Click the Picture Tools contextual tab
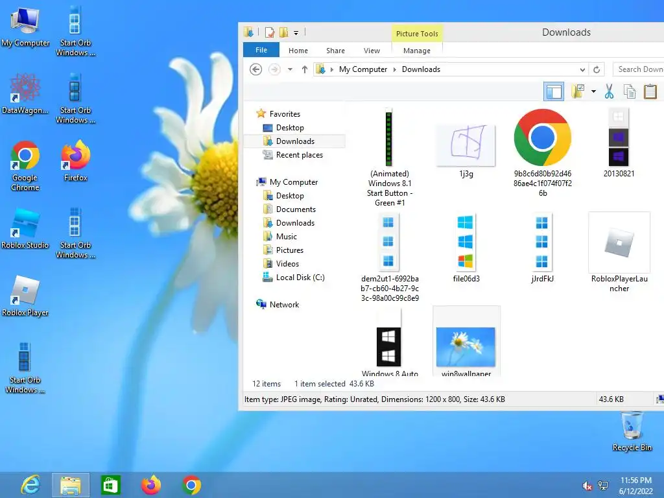The width and height of the screenshot is (664, 498). 417,34
